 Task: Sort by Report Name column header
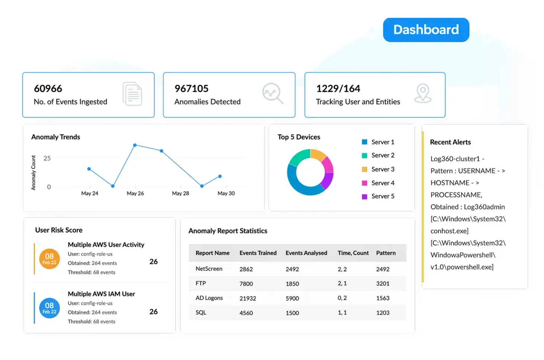(212, 253)
